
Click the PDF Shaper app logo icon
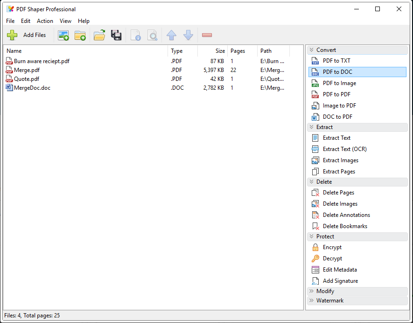(x=10, y=9)
